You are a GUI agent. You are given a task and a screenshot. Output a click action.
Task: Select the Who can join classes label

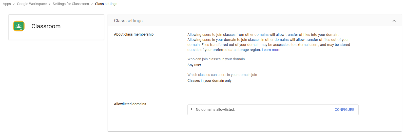(x=216, y=59)
